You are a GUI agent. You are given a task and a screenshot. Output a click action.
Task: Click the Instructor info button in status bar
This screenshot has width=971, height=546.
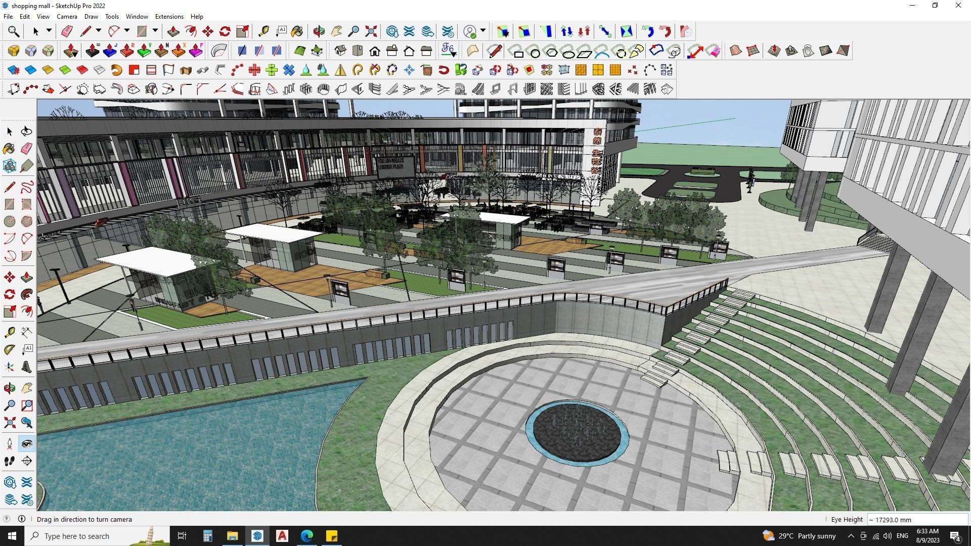pyautogui.click(x=22, y=519)
